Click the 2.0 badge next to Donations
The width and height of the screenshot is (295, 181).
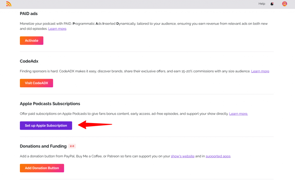tap(72, 146)
